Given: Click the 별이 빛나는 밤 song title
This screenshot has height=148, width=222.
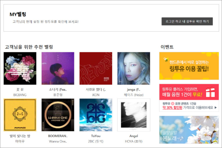Looking at the screenshot, I should [x=20, y=136].
